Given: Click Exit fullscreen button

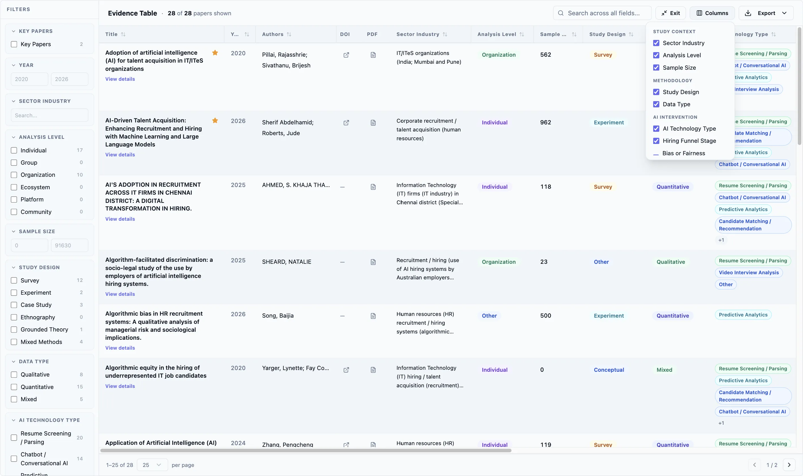Looking at the screenshot, I should (670, 13).
